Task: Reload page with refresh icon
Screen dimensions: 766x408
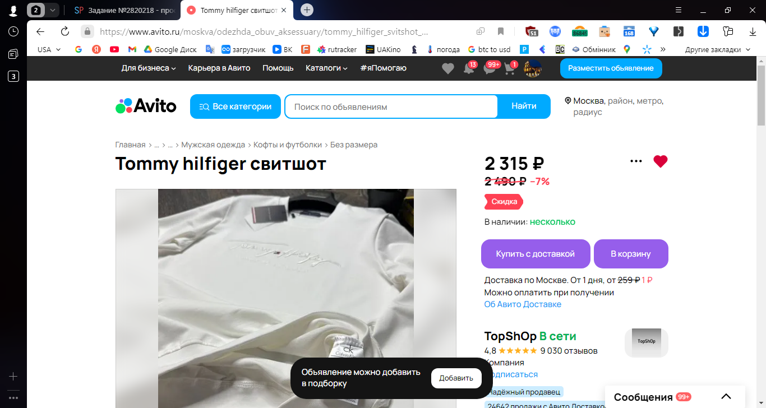Action: coord(64,31)
